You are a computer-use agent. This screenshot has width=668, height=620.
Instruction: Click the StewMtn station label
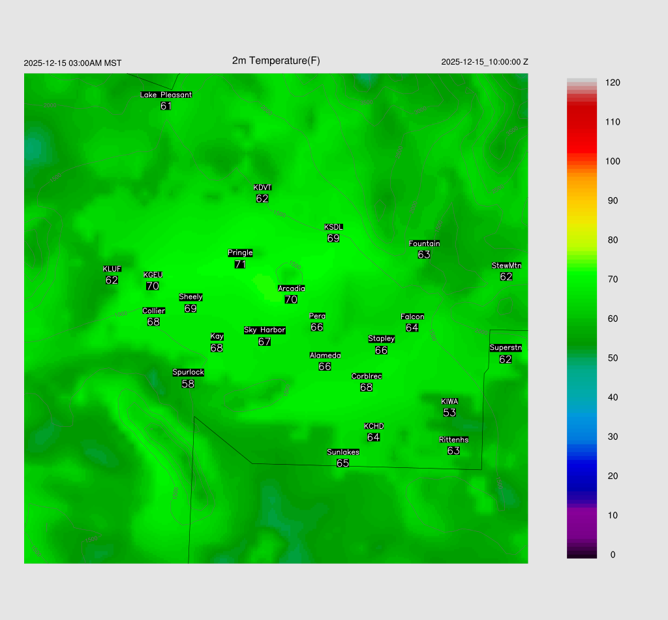(x=506, y=266)
